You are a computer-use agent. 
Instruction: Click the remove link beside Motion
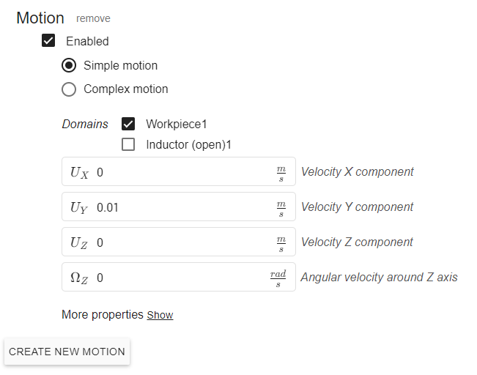coord(93,18)
